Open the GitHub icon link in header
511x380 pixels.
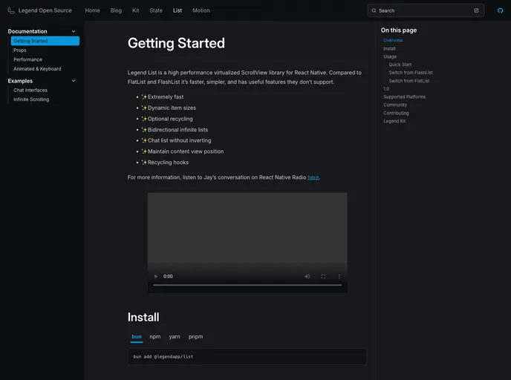coord(500,10)
